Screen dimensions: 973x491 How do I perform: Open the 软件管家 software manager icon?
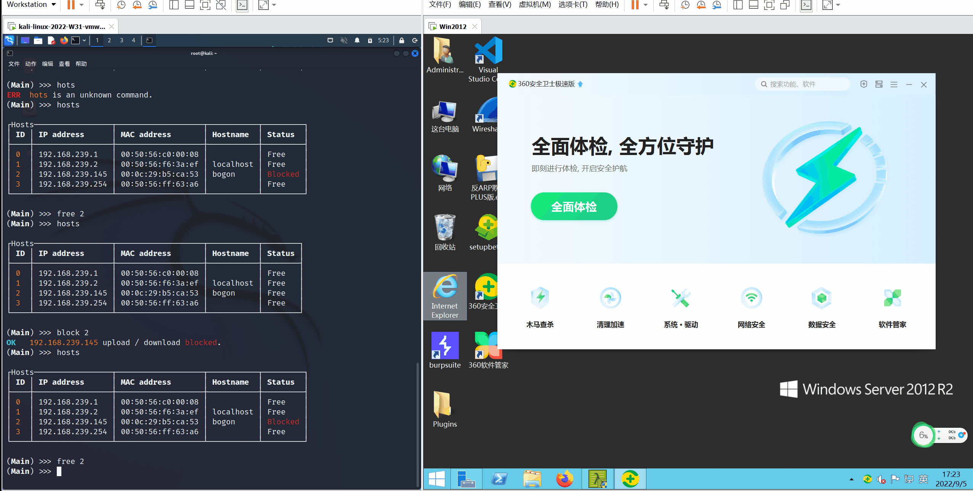[x=892, y=298]
